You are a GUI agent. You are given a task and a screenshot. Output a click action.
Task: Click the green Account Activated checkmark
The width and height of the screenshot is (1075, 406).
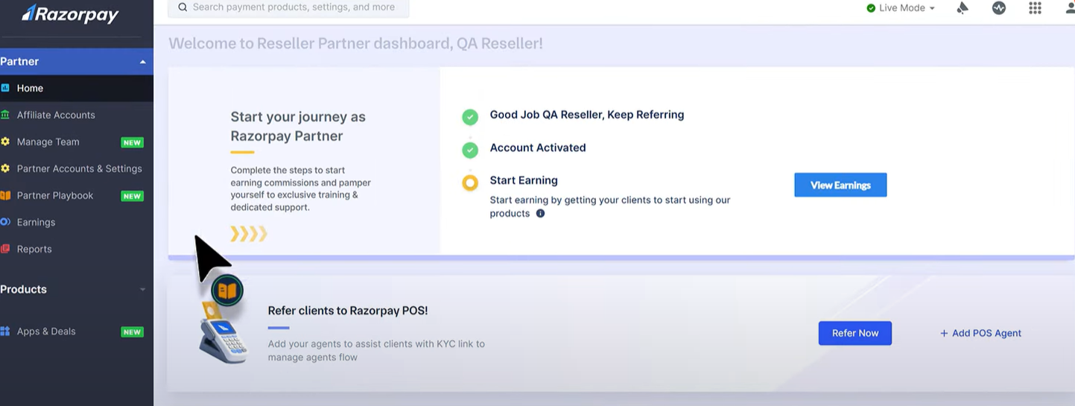(x=470, y=150)
